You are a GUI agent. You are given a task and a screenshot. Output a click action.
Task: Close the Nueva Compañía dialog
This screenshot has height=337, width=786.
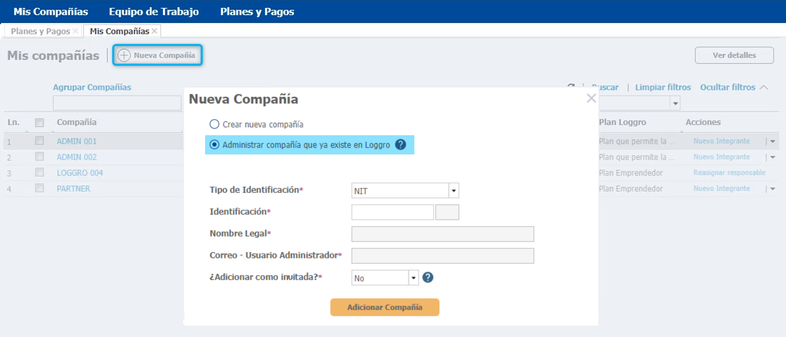[591, 98]
